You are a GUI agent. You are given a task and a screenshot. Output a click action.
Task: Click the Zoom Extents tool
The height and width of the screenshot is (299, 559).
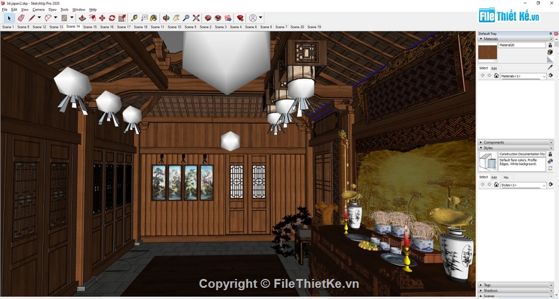(196, 18)
